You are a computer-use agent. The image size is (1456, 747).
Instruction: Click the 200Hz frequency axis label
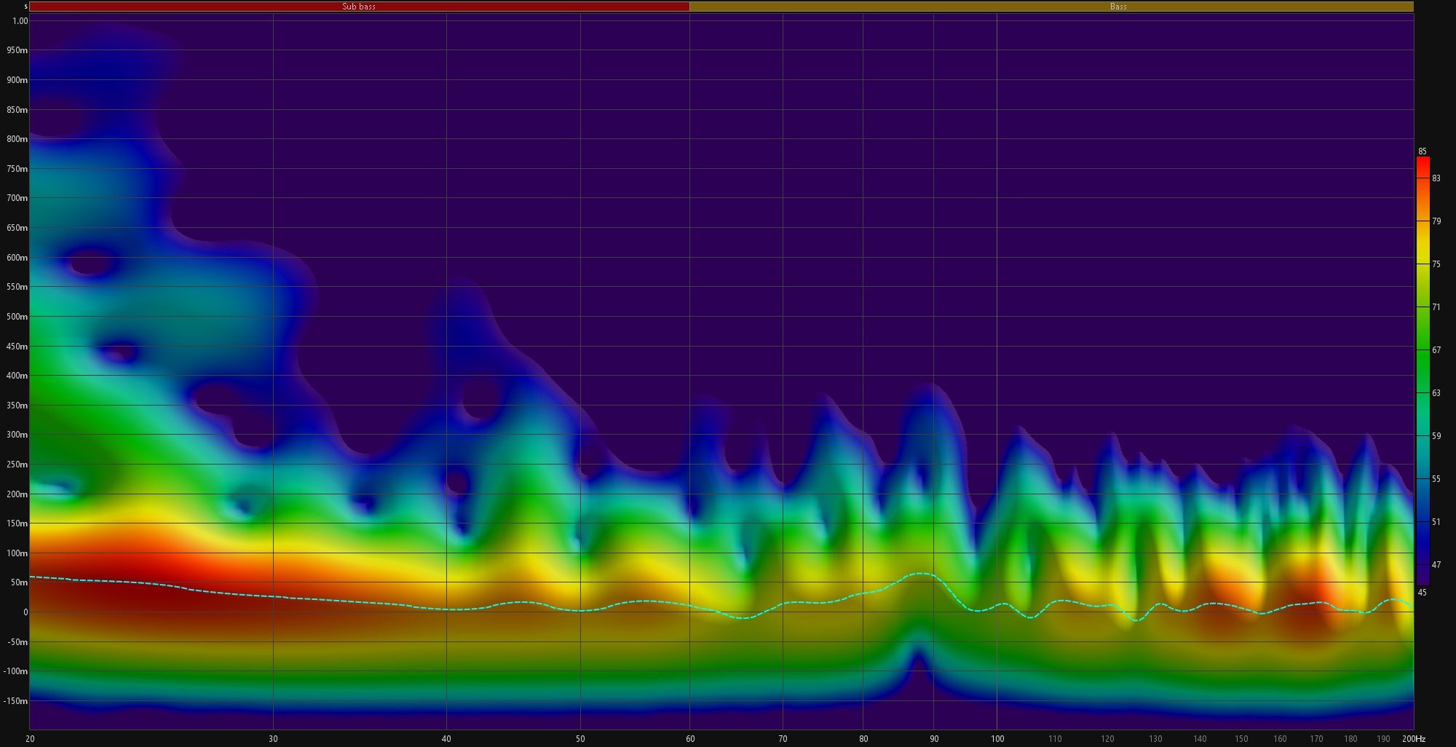[1414, 739]
